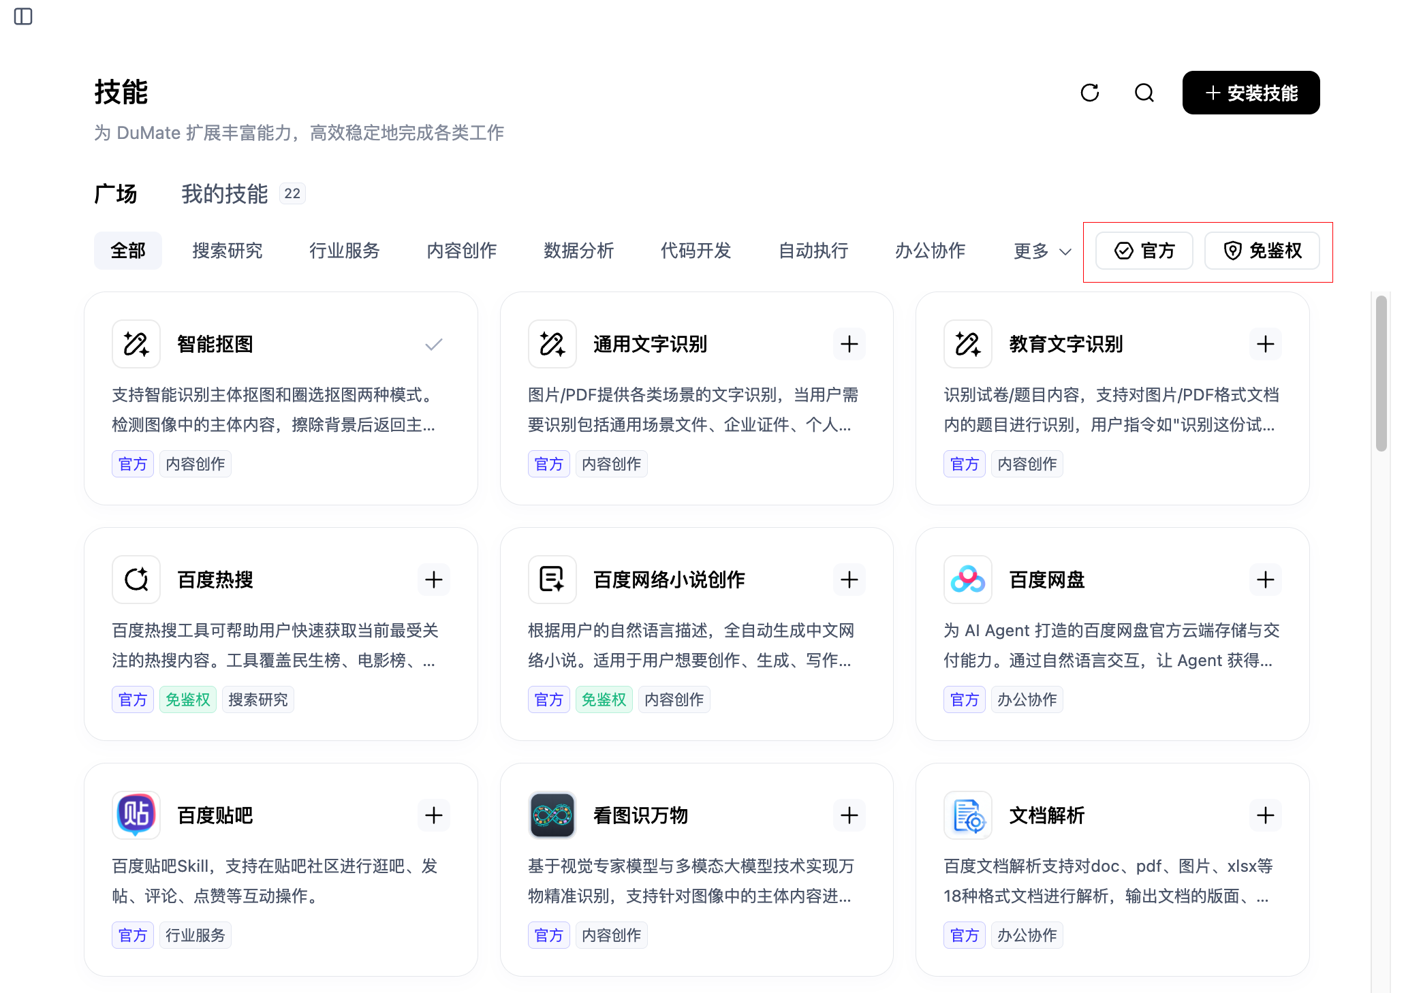
Task: Switch to the 广场 tab
Action: 116,194
